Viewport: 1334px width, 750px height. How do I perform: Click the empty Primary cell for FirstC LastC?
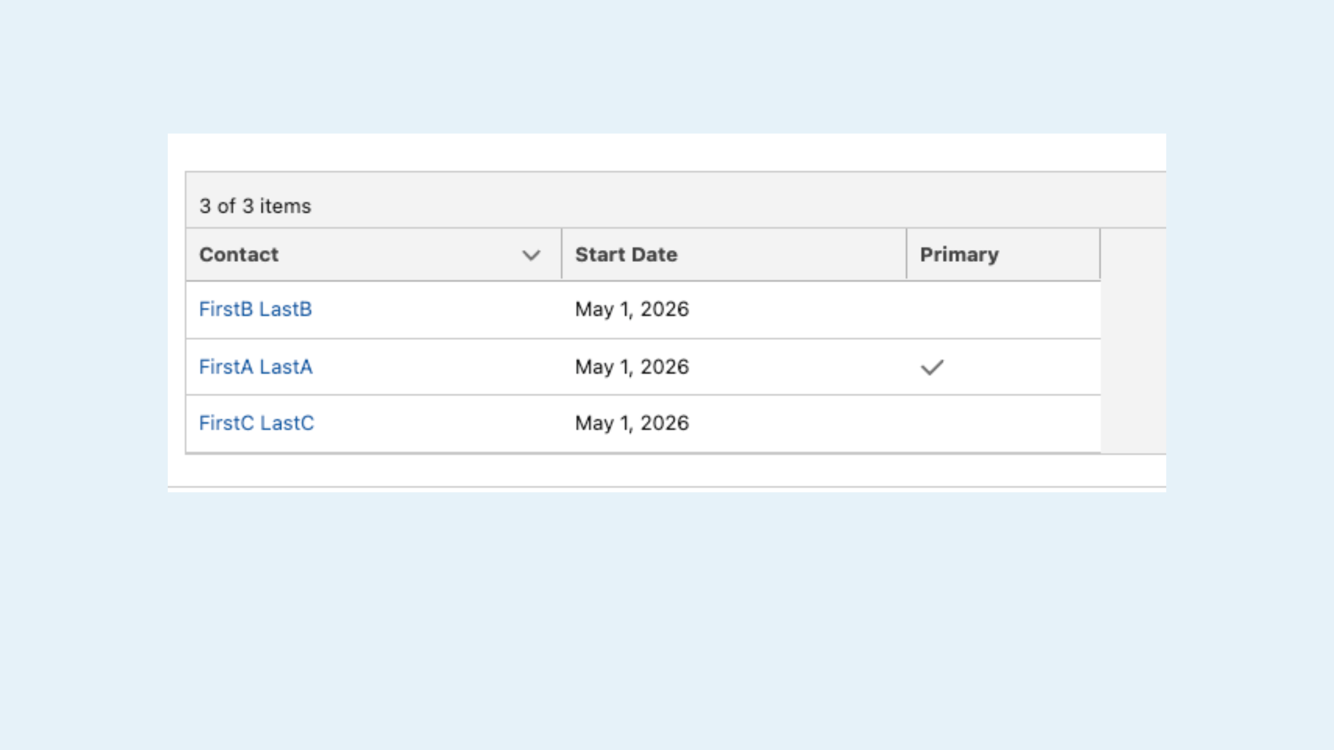[1003, 423]
